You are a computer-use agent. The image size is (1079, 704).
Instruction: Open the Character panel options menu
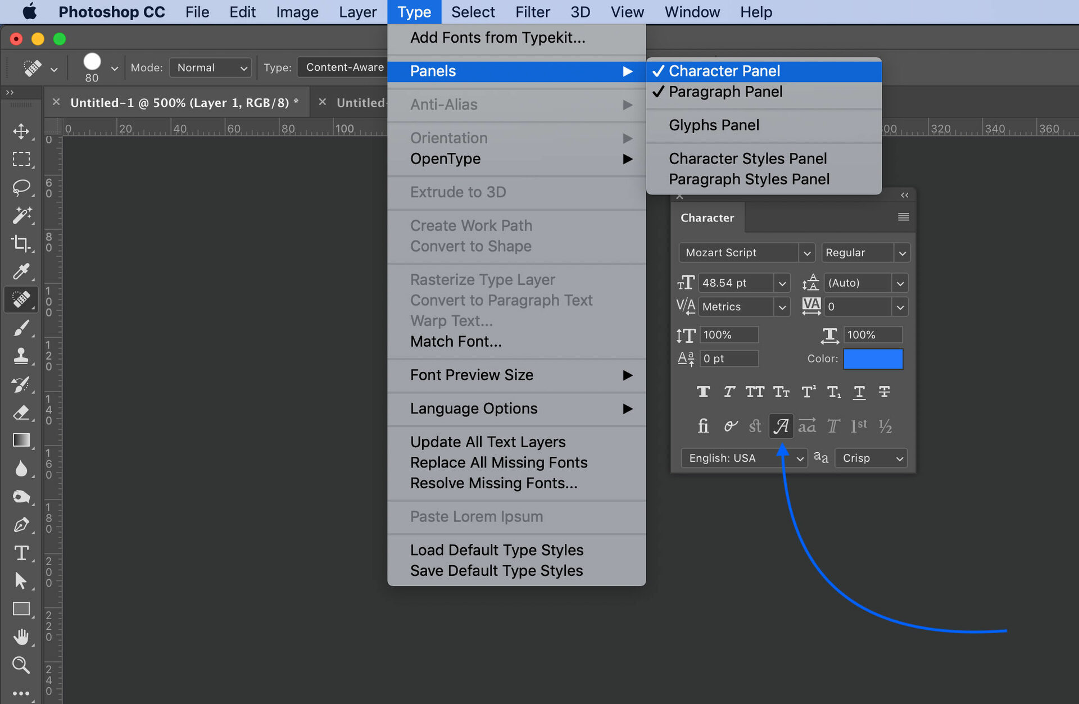coord(903,217)
